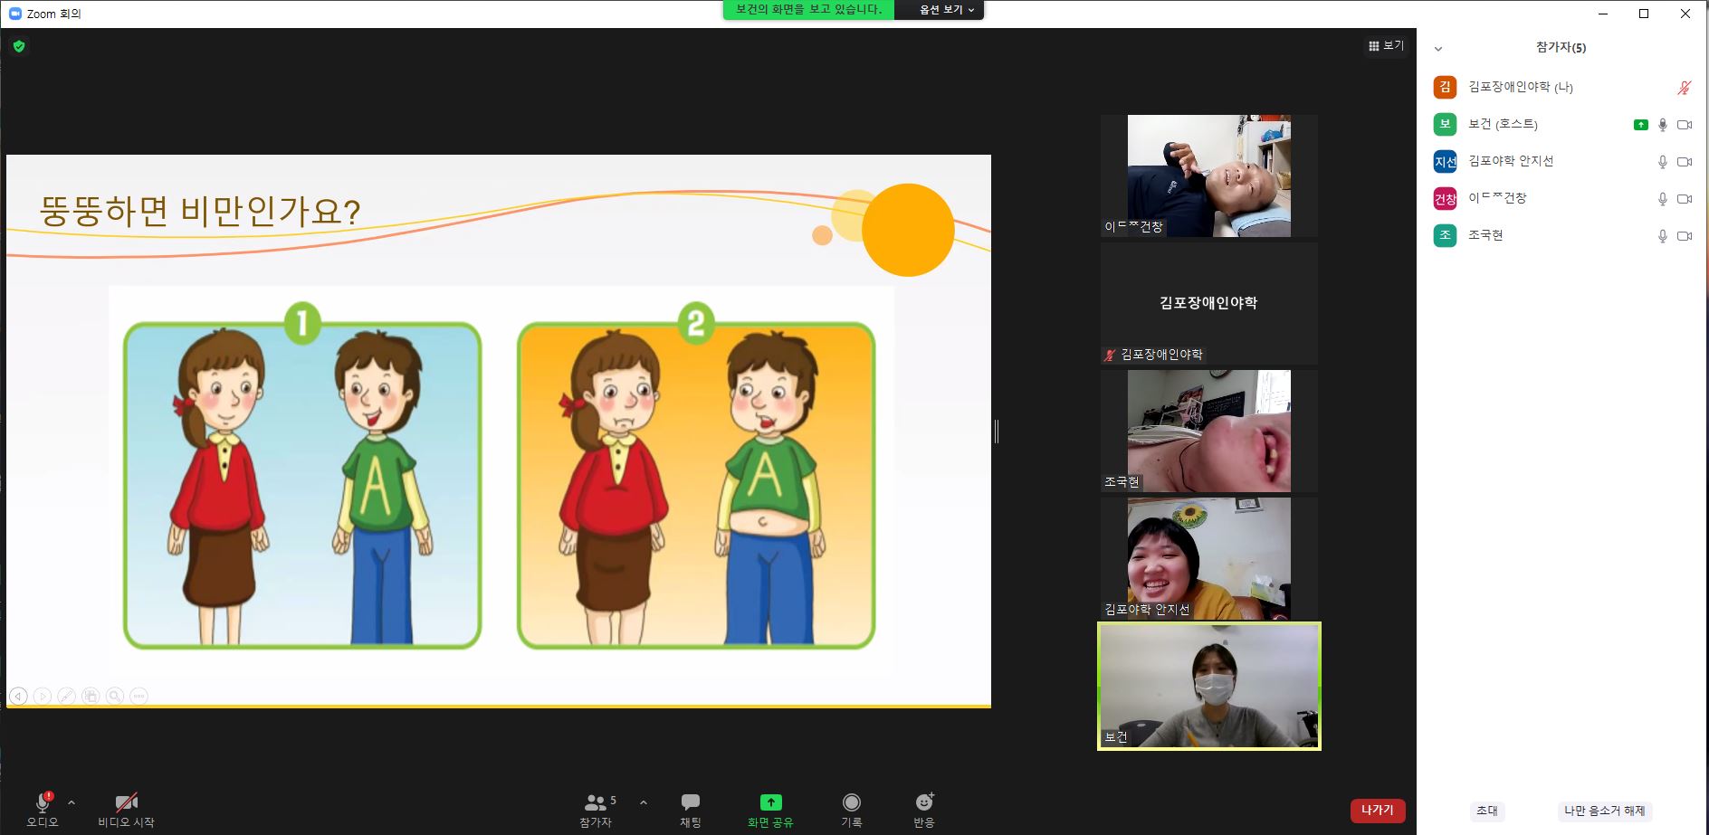Click the screen-share indicator beside 보건 (호스트)
The width and height of the screenshot is (1709, 835).
[1640, 125]
